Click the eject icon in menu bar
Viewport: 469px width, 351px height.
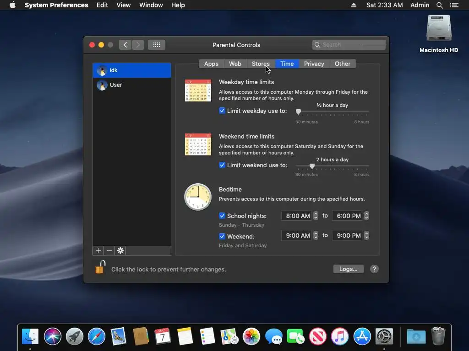(354, 5)
